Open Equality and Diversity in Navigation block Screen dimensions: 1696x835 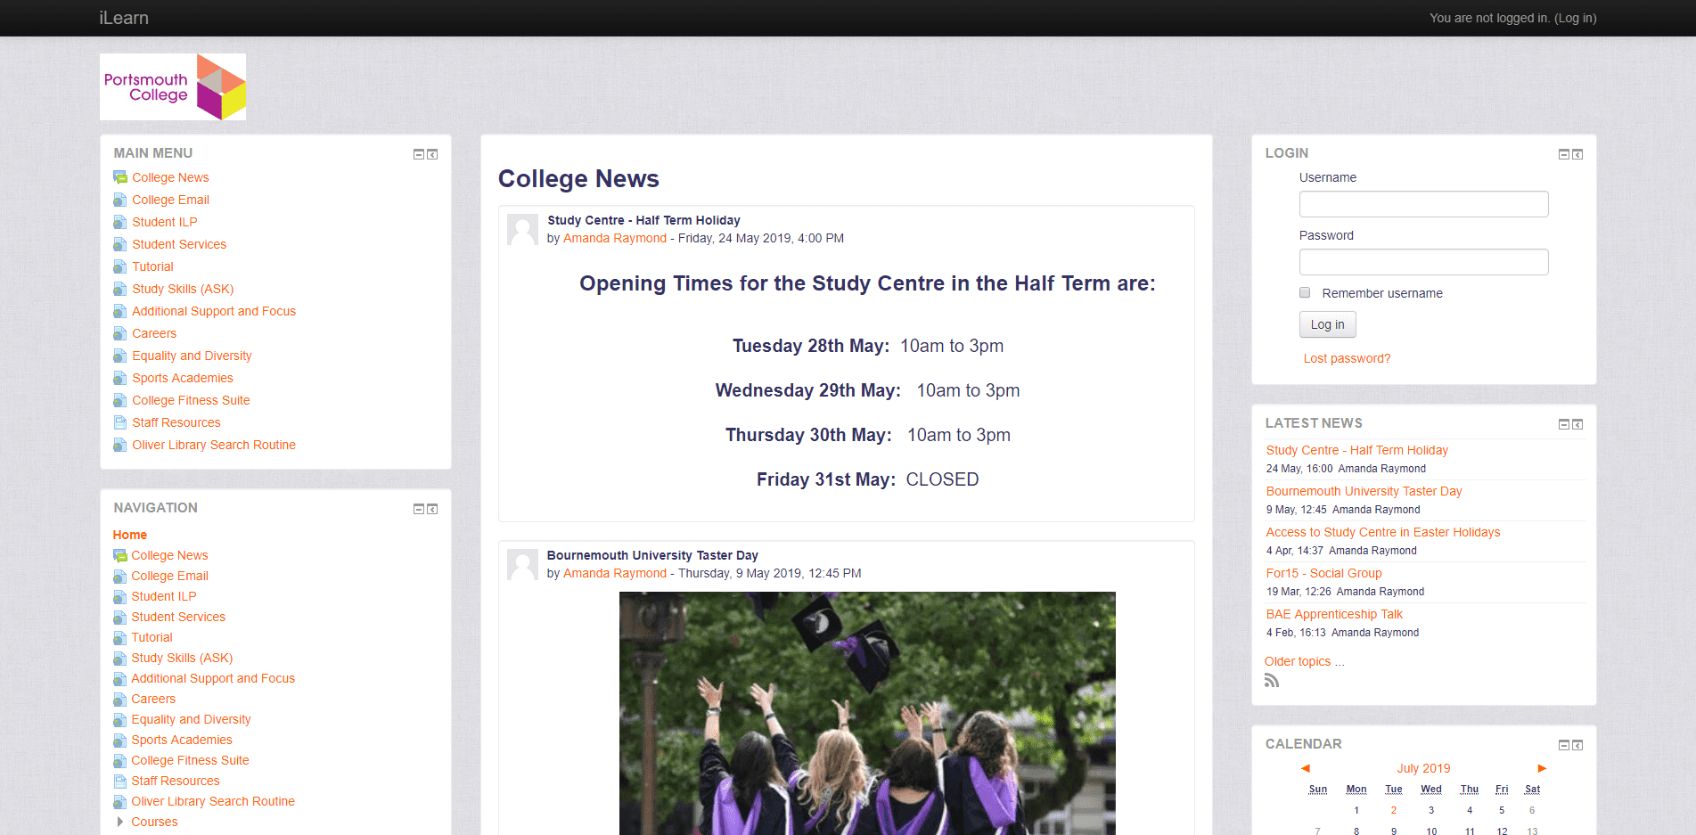pos(191,719)
